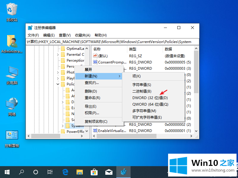Open File Explorer from taskbar
The image size is (238, 178).
79,172
